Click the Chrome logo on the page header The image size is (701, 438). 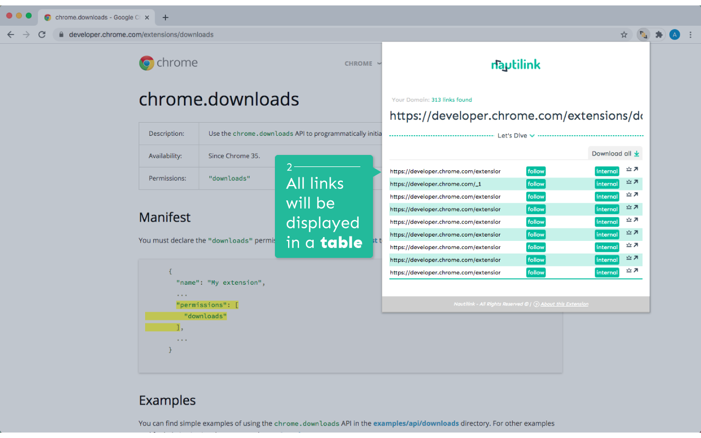pos(168,62)
